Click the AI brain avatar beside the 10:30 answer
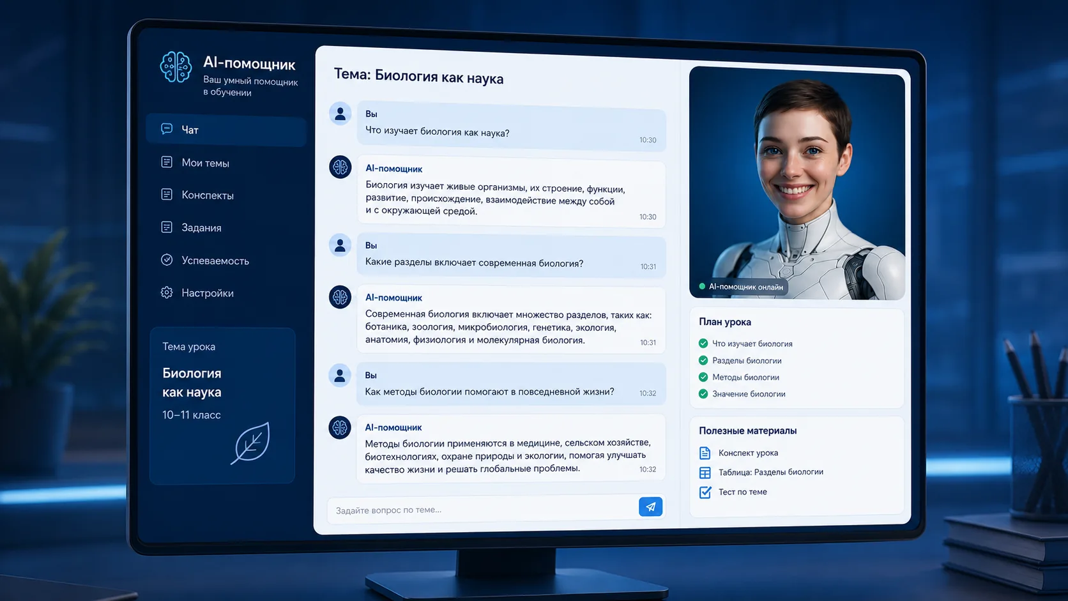Image resolution: width=1068 pixels, height=601 pixels. pyautogui.click(x=340, y=167)
